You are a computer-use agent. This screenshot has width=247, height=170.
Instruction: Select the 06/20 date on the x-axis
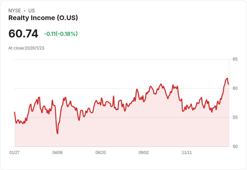[100, 153]
